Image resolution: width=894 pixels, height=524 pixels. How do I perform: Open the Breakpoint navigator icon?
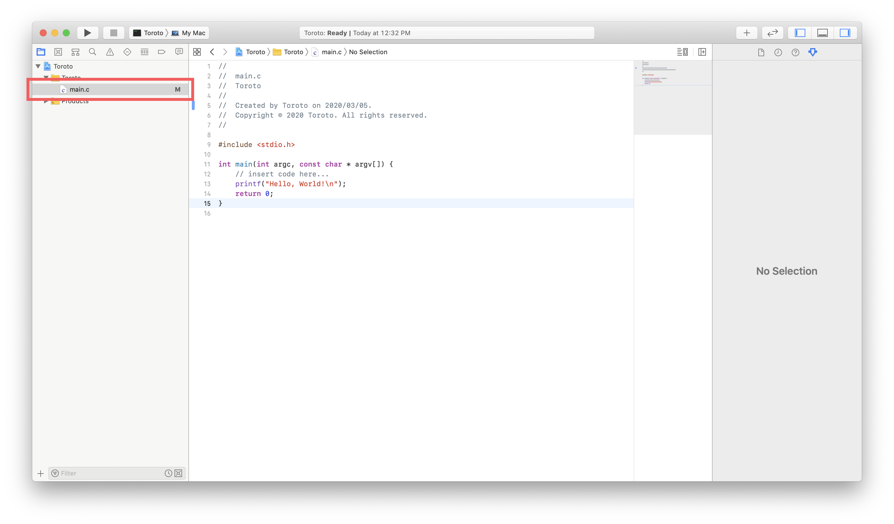[162, 52]
